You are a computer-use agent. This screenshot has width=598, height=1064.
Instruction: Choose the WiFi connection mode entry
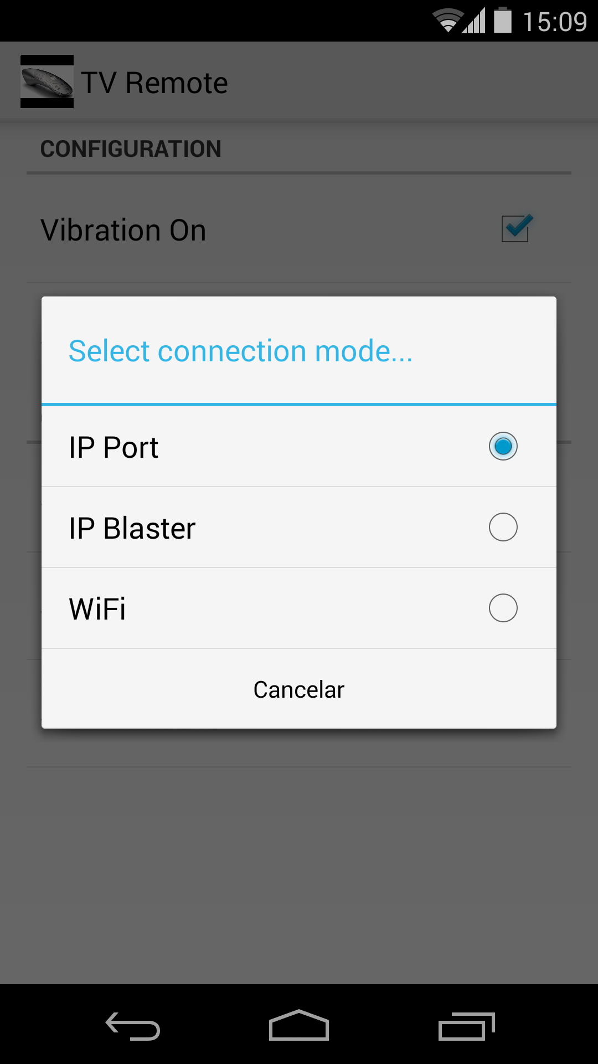coord(299,608)
